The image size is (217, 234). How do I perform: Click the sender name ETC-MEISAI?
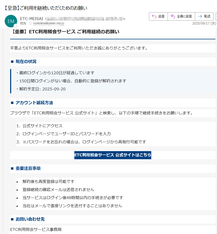(31, 19)
